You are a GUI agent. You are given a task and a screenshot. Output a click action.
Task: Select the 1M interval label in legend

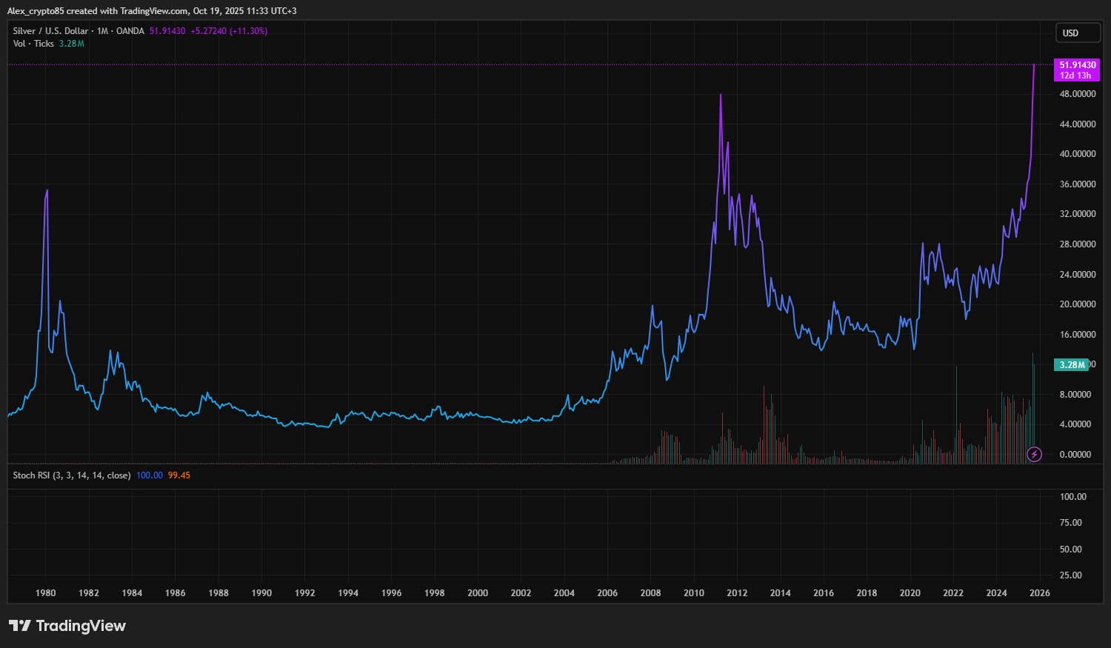coord(102,31)
